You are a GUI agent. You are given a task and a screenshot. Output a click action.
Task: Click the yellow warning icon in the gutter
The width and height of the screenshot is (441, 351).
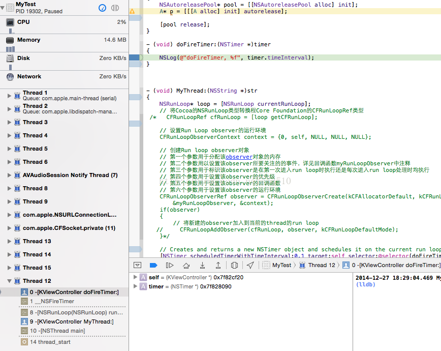click(132, 11)
